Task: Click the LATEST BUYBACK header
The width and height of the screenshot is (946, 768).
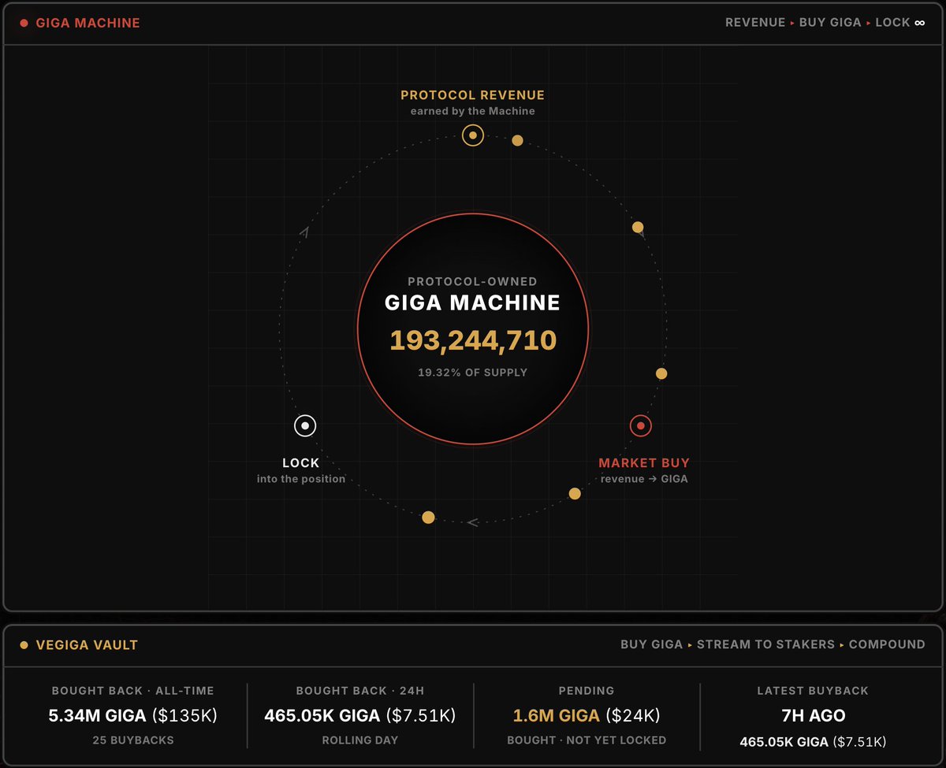Action: tap(813, 691)
